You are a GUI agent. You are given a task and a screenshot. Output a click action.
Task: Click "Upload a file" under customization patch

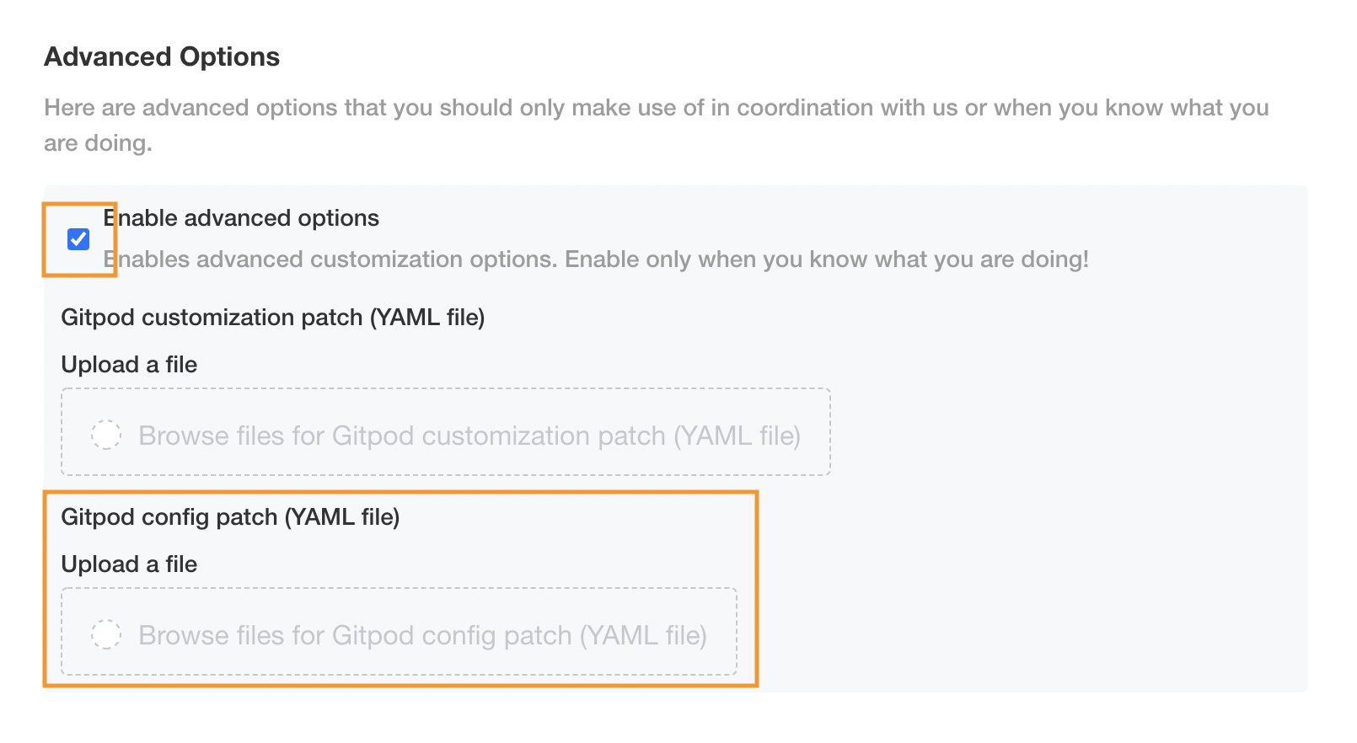129,365
